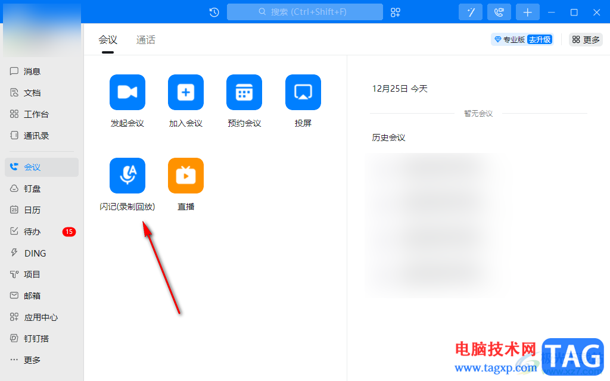Click the 历史会议 history heading
This screenshot has width=610, height=381.
coord(388,138)
